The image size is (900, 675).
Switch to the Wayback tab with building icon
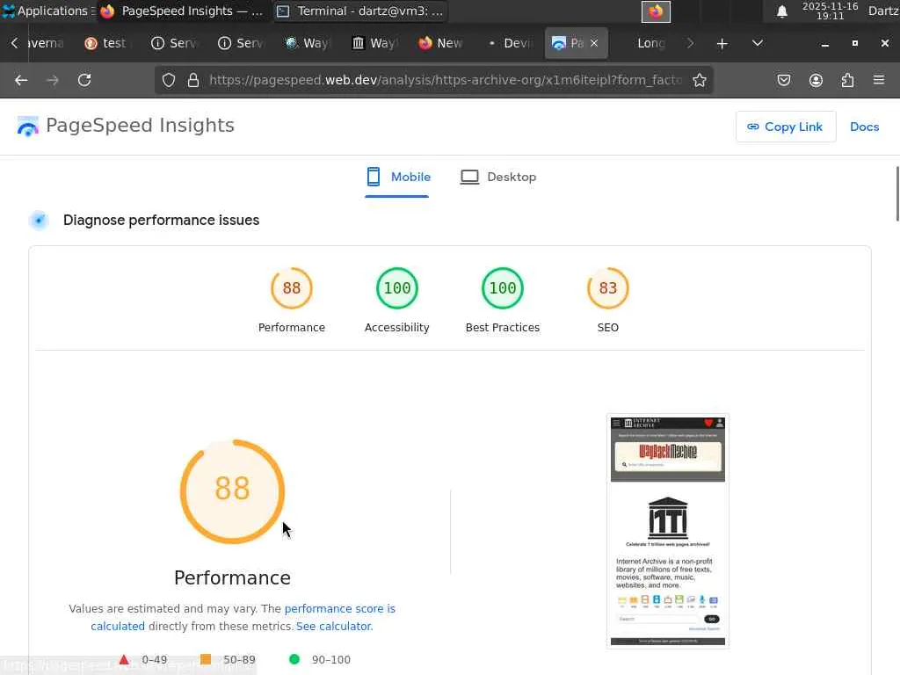pyautogui.click(x=374, y=44)
